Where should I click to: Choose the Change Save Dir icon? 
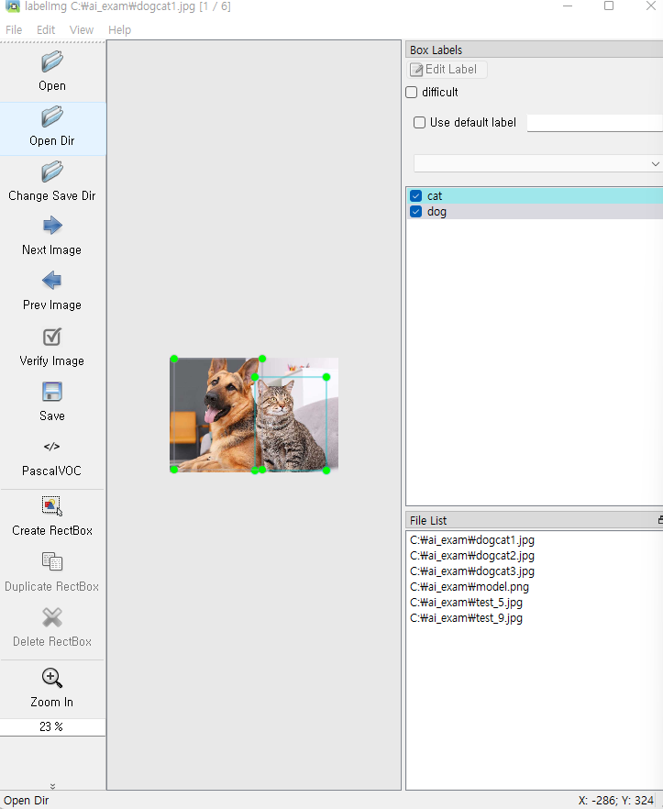pyautogui.click(x=52, y=172)
